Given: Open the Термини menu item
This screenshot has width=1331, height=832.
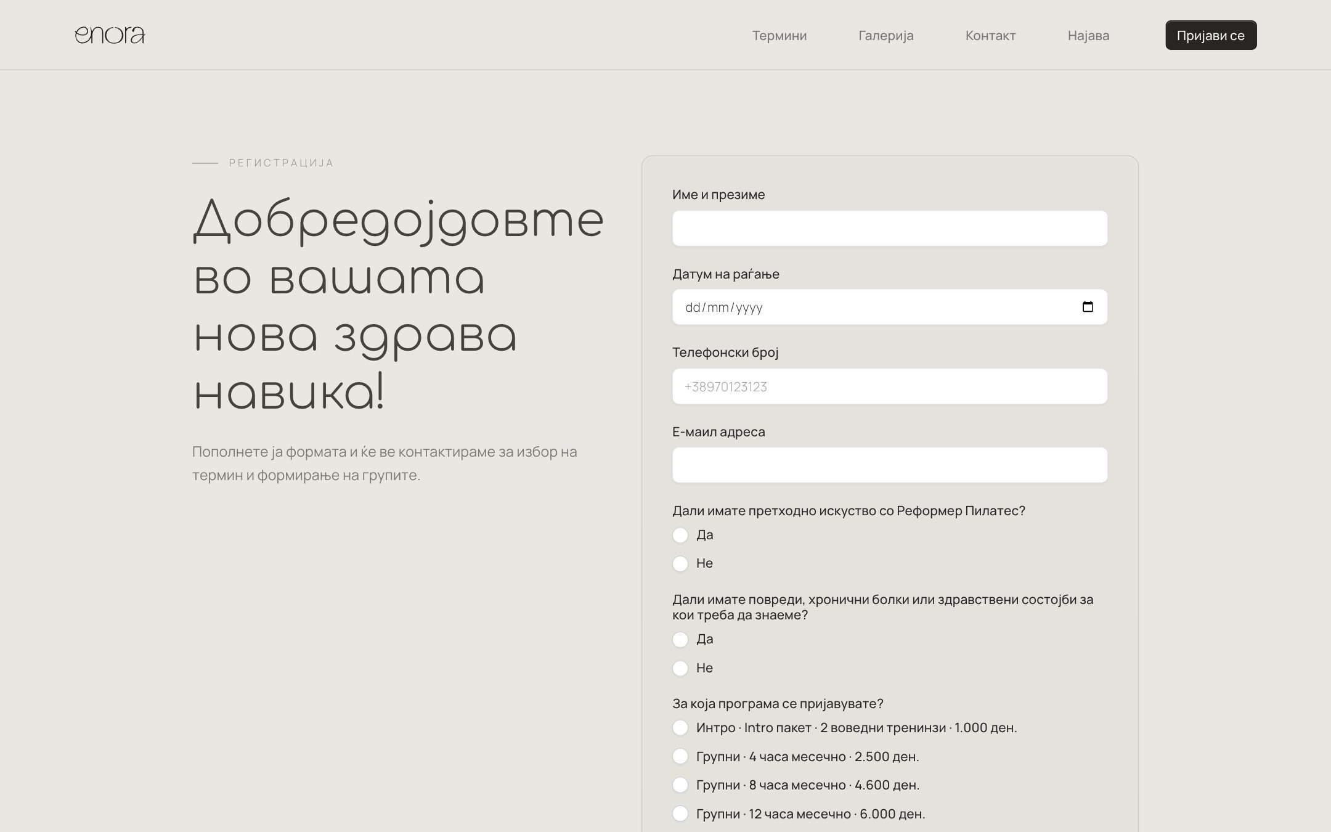Looking at the screenshot, I should click(x=779, y=35).
